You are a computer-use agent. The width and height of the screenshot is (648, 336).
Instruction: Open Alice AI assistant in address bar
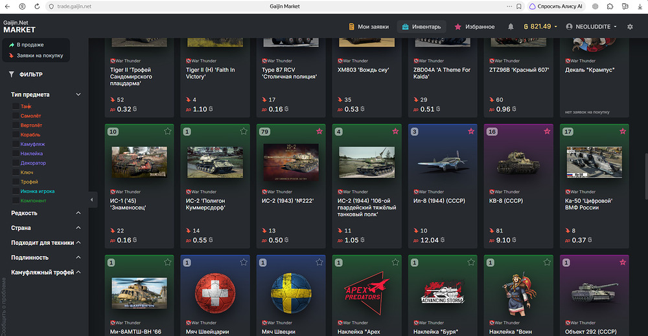pos(556,6)
